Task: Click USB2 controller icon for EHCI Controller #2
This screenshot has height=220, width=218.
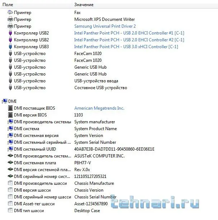Action: 10,40
